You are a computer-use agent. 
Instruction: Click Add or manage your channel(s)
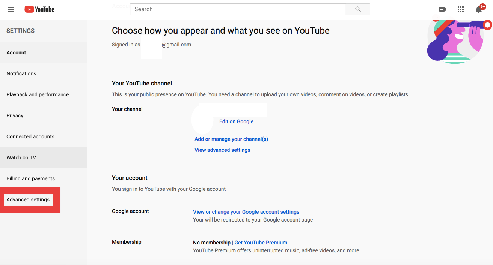point(231,139)
